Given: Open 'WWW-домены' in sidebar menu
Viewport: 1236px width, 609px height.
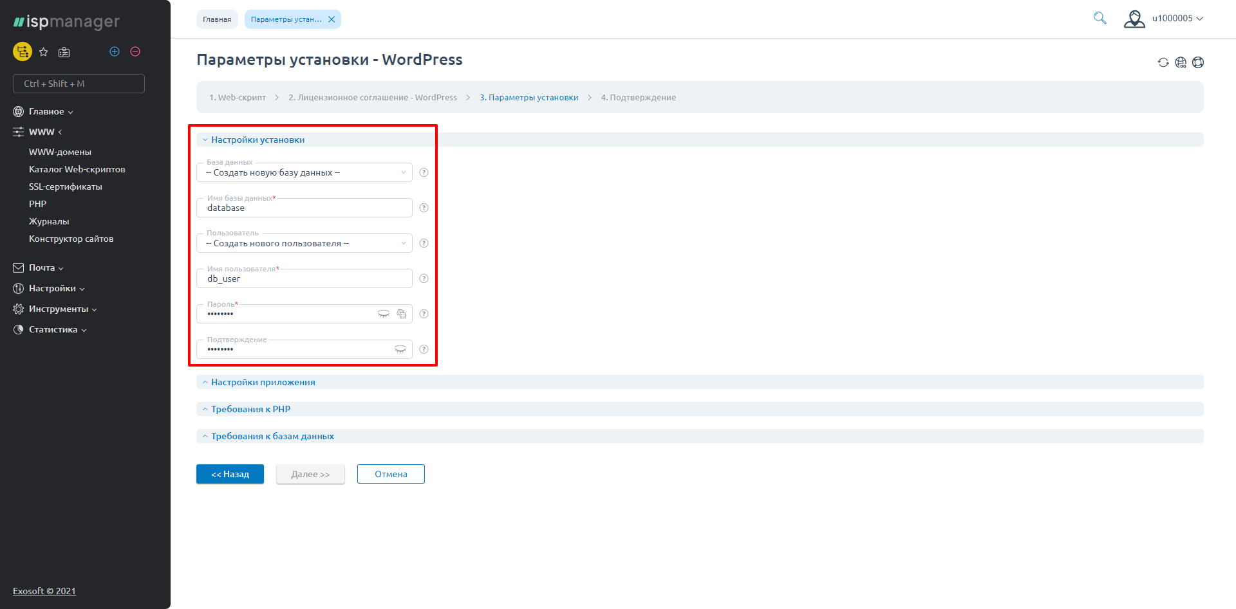Looking at the screenshot, I should (60, 152).
